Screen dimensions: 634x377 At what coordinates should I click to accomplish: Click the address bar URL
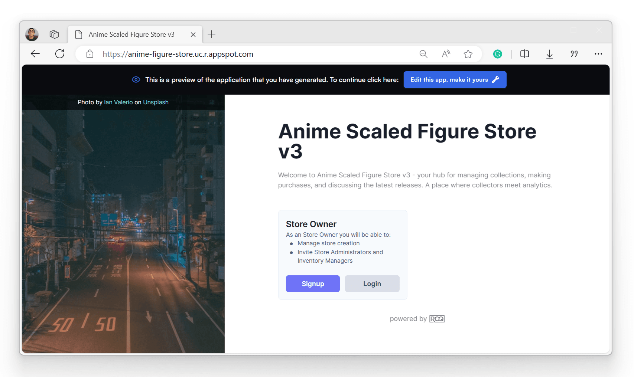pyautogui.click(x=178, y=54)
